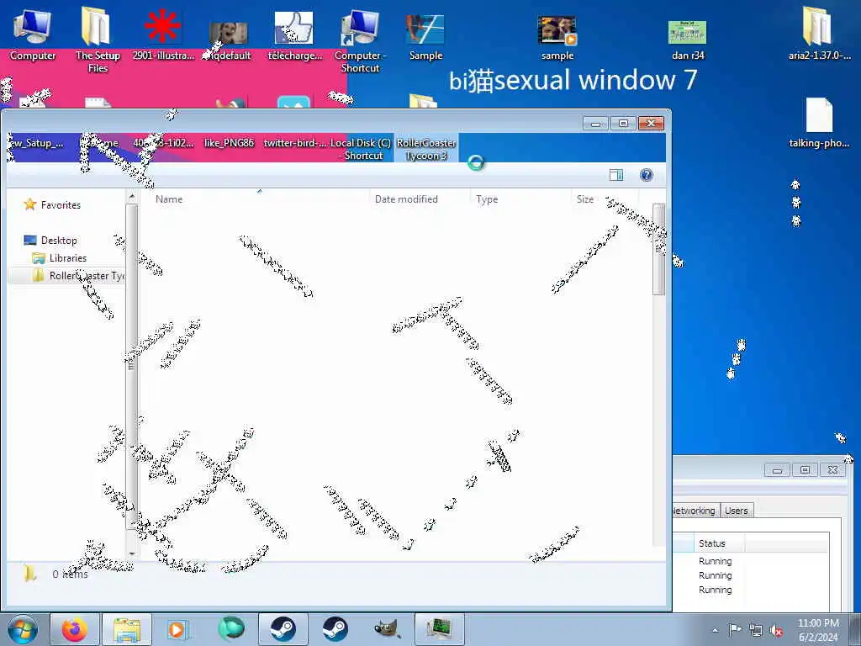Sort by the Size column header
Screen dimensions: 861x646
(x=605, y=199)
